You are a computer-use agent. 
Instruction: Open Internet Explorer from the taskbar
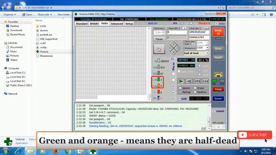click(18, 151)
